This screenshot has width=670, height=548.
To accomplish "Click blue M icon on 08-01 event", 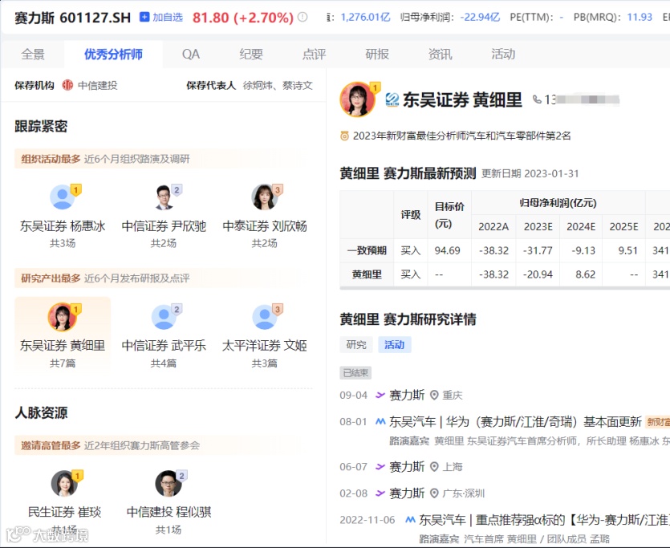I will 380,421.
